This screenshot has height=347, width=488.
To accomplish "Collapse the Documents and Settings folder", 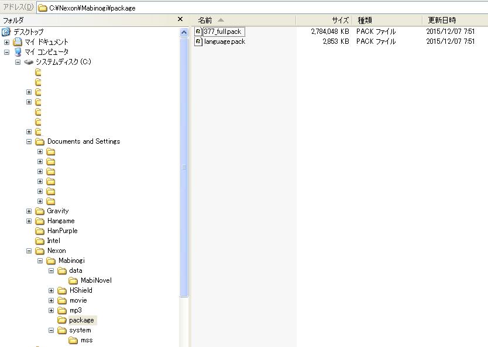I will (x=29, y=141).
